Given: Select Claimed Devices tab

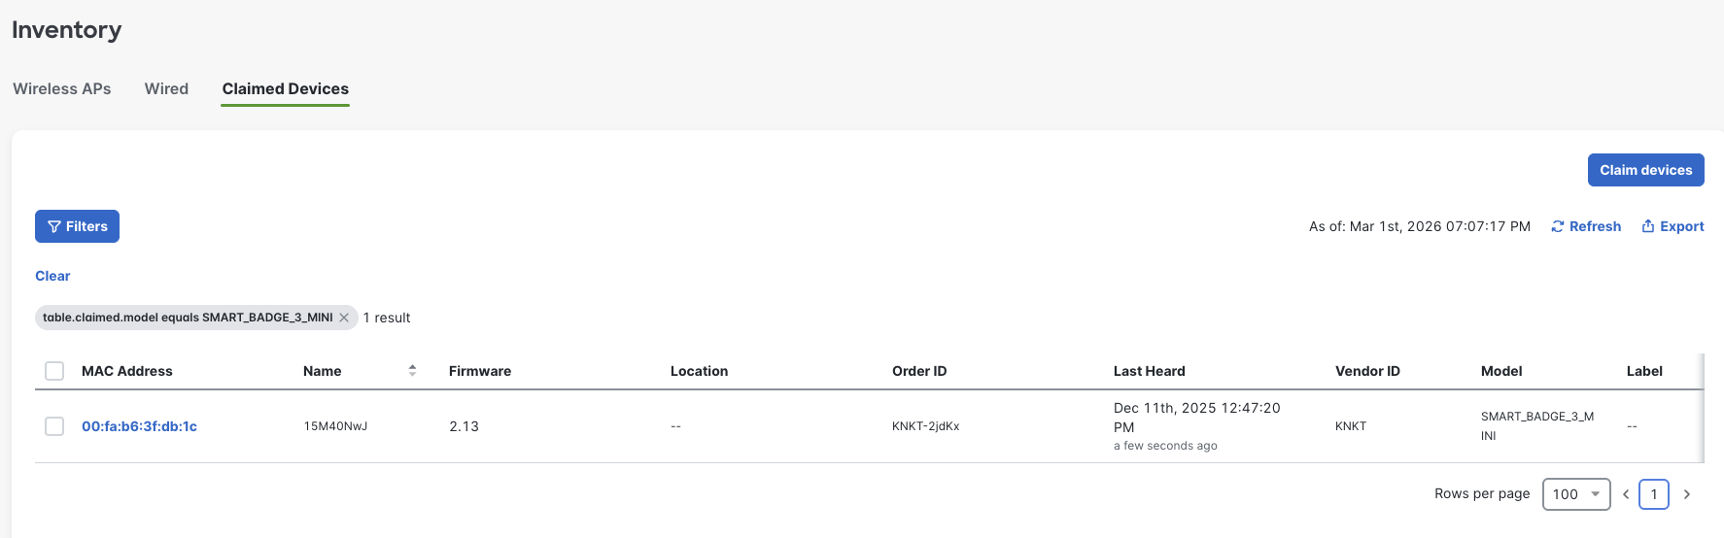Looking at the screenshot, I should coord(285,88).
